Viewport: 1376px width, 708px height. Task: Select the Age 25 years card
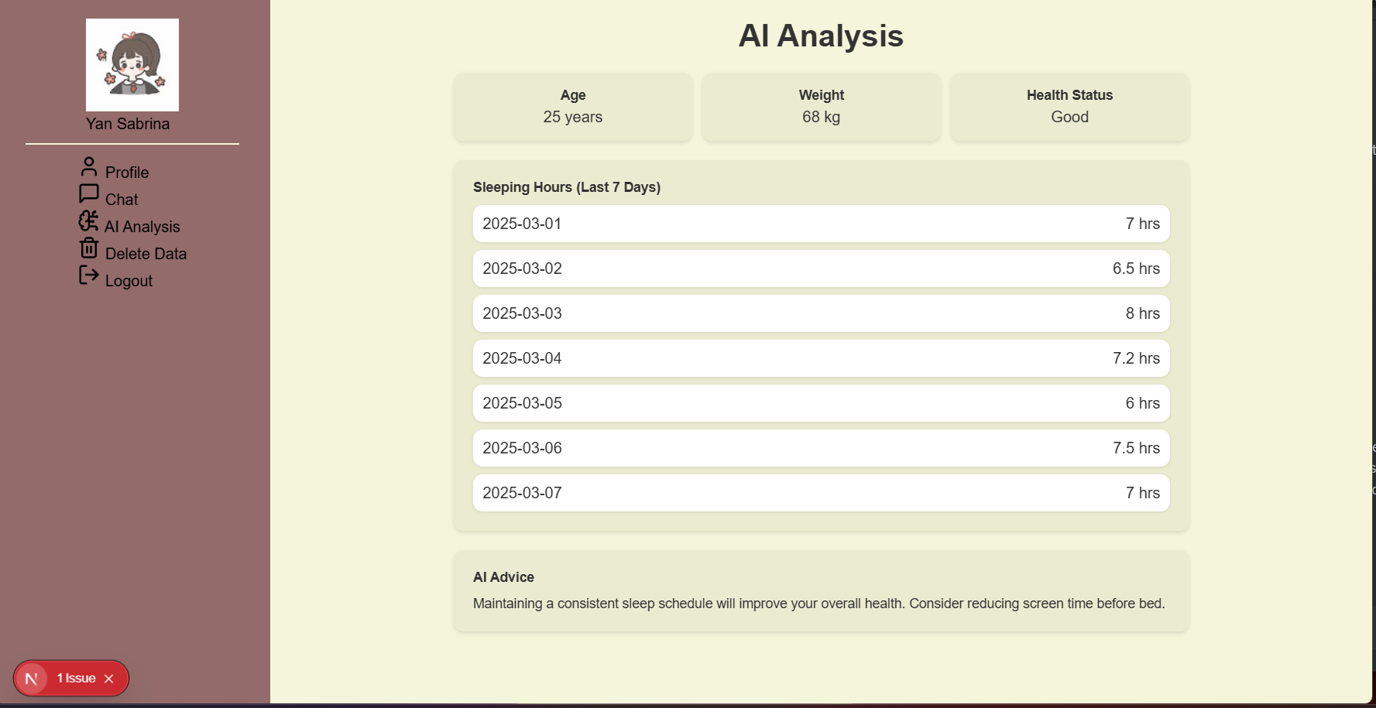click(x=573, y=107)
